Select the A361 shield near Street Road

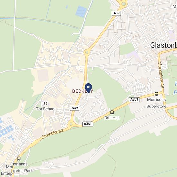tap(88, 124)
